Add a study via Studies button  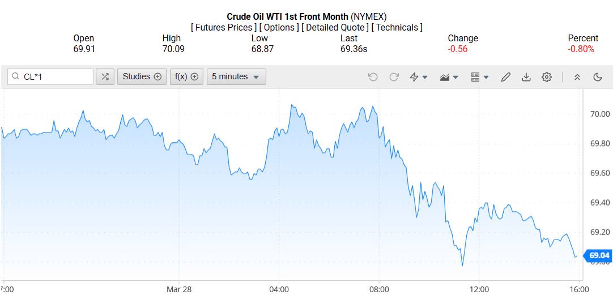click(x=142, y=77)
